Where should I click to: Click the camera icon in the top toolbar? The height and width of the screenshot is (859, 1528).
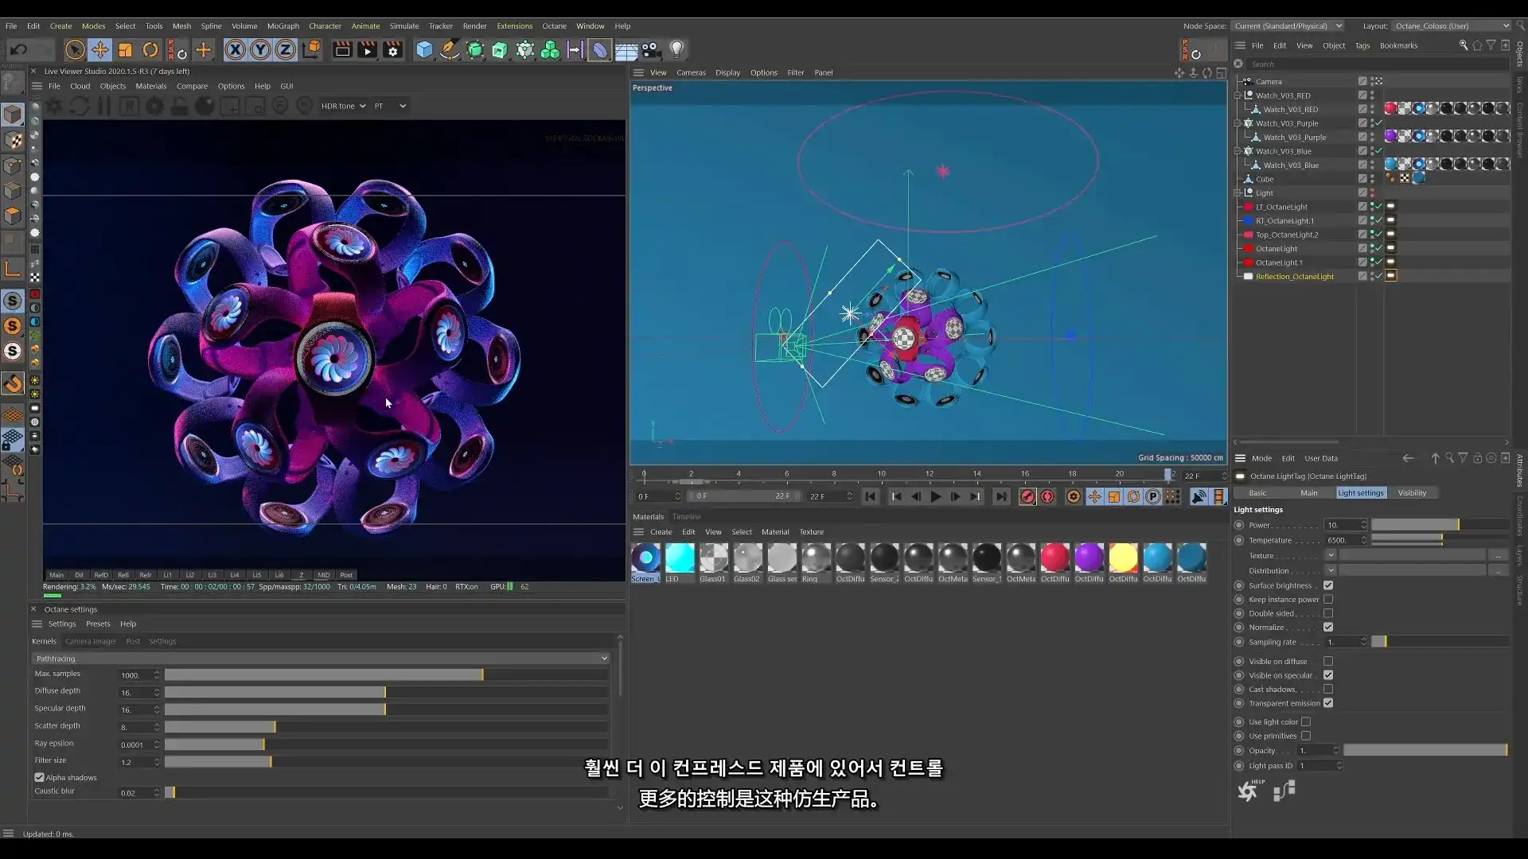coord(649,49)
